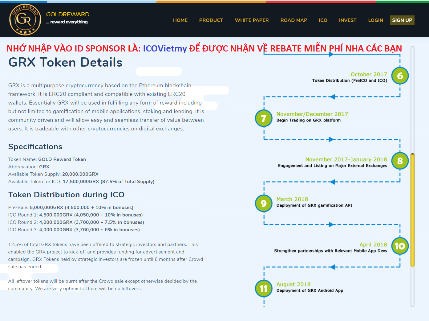Click 'Deployment of GRX Android App' text
The image size is (429, 321).
[310, 290]
